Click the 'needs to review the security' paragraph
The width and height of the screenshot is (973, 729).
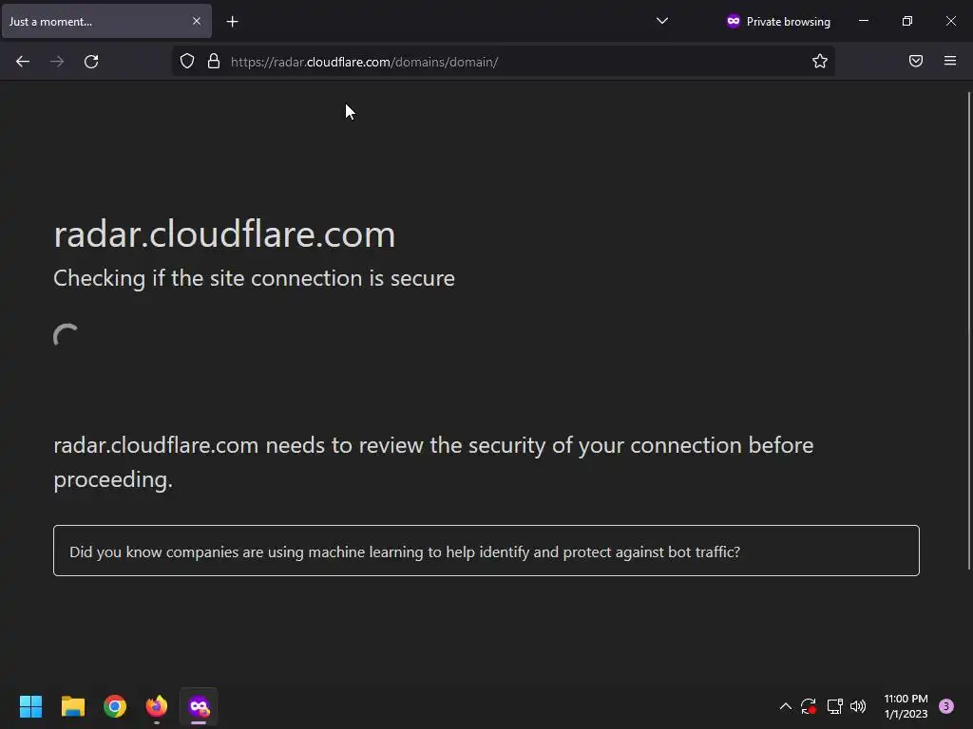(x=433, y=462)
